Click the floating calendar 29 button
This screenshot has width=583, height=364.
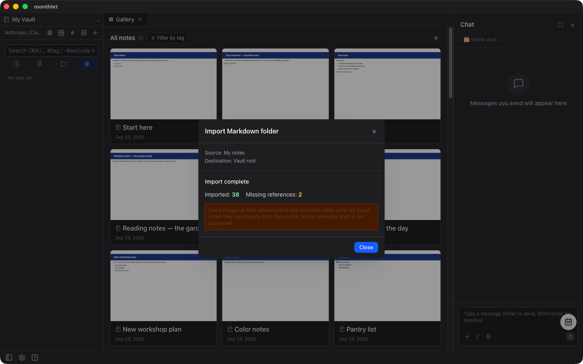click(568, 322)
